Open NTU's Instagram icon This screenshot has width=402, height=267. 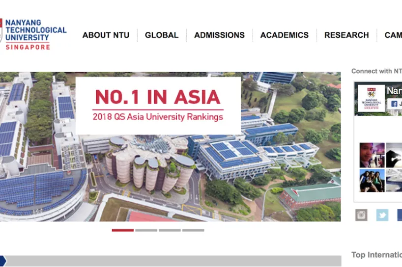point(361,215)
